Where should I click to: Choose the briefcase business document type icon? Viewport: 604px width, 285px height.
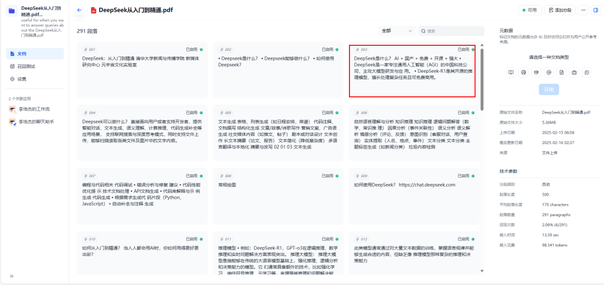click(574, 72)
